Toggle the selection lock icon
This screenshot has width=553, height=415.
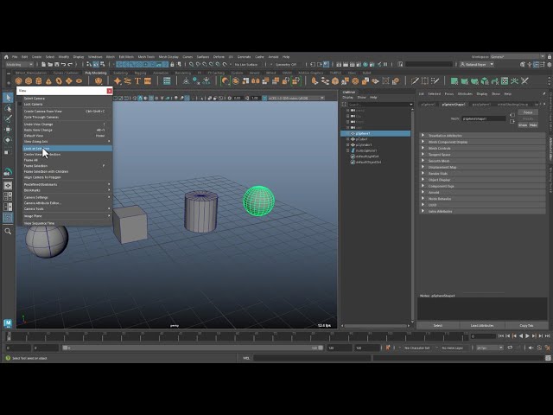(x=172, y=65)
